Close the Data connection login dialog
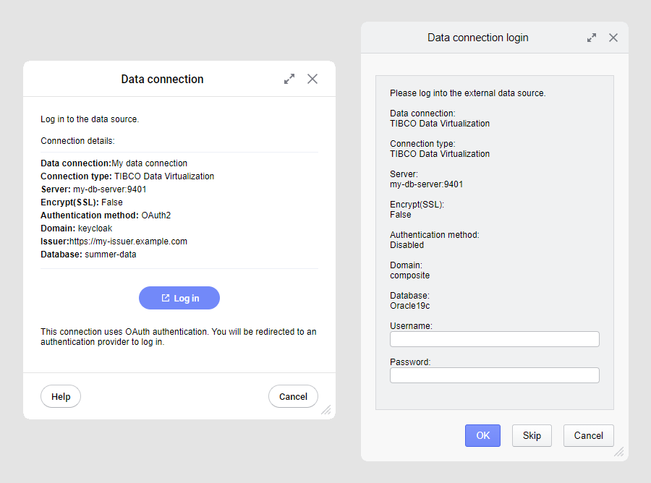The image size is (651, 483). 613,38
